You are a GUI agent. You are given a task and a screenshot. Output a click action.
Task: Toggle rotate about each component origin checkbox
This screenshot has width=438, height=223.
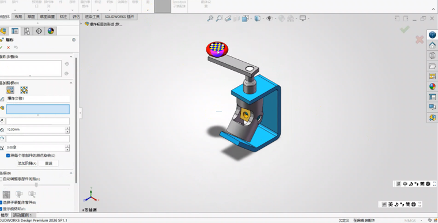tap(8, 156)
